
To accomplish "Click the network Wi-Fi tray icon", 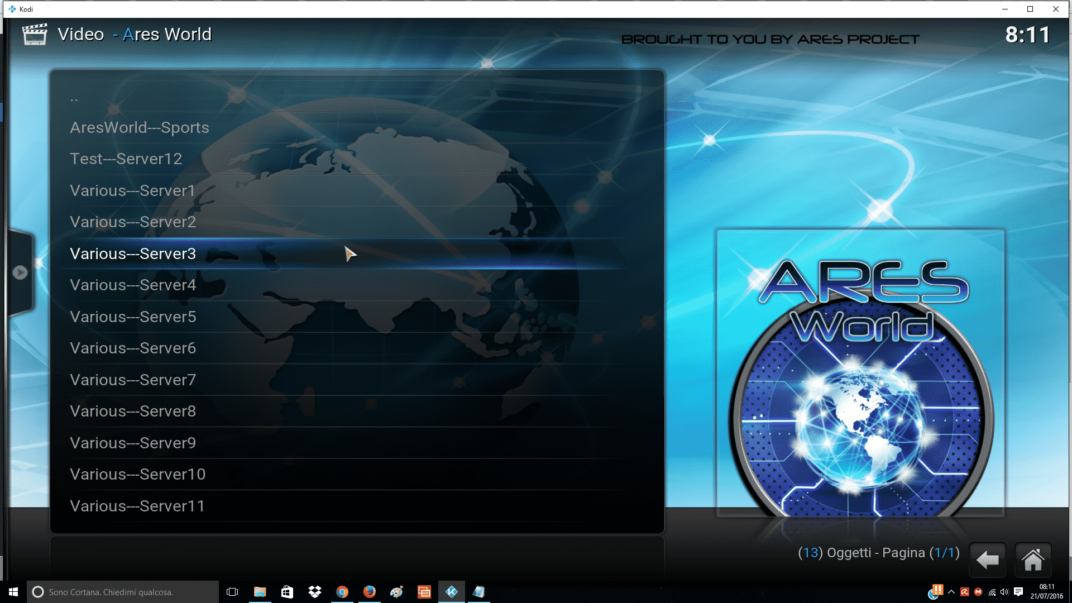I will pos(992,592).
